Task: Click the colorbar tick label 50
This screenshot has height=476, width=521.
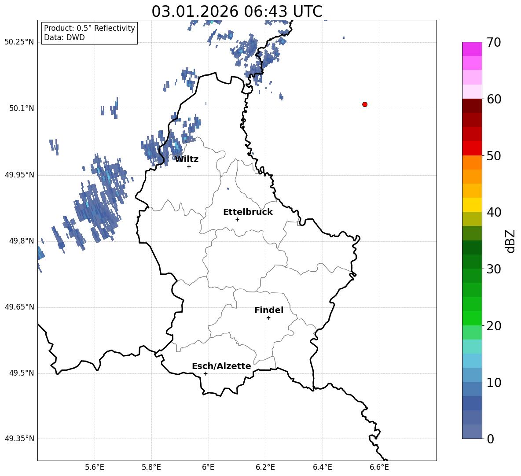Action: tap(494, 156)
